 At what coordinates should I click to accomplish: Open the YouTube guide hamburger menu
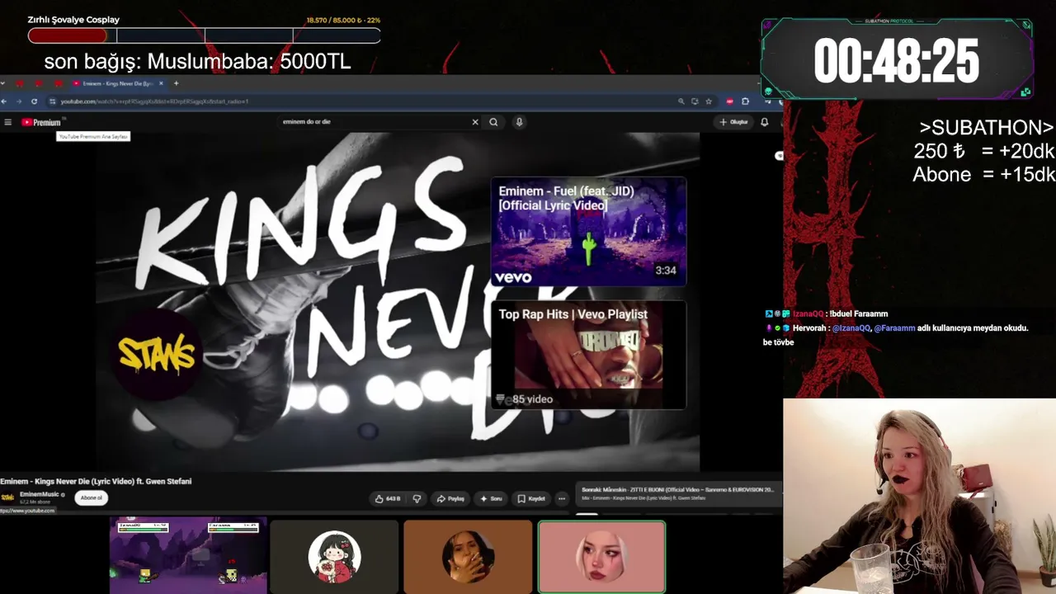7,122
